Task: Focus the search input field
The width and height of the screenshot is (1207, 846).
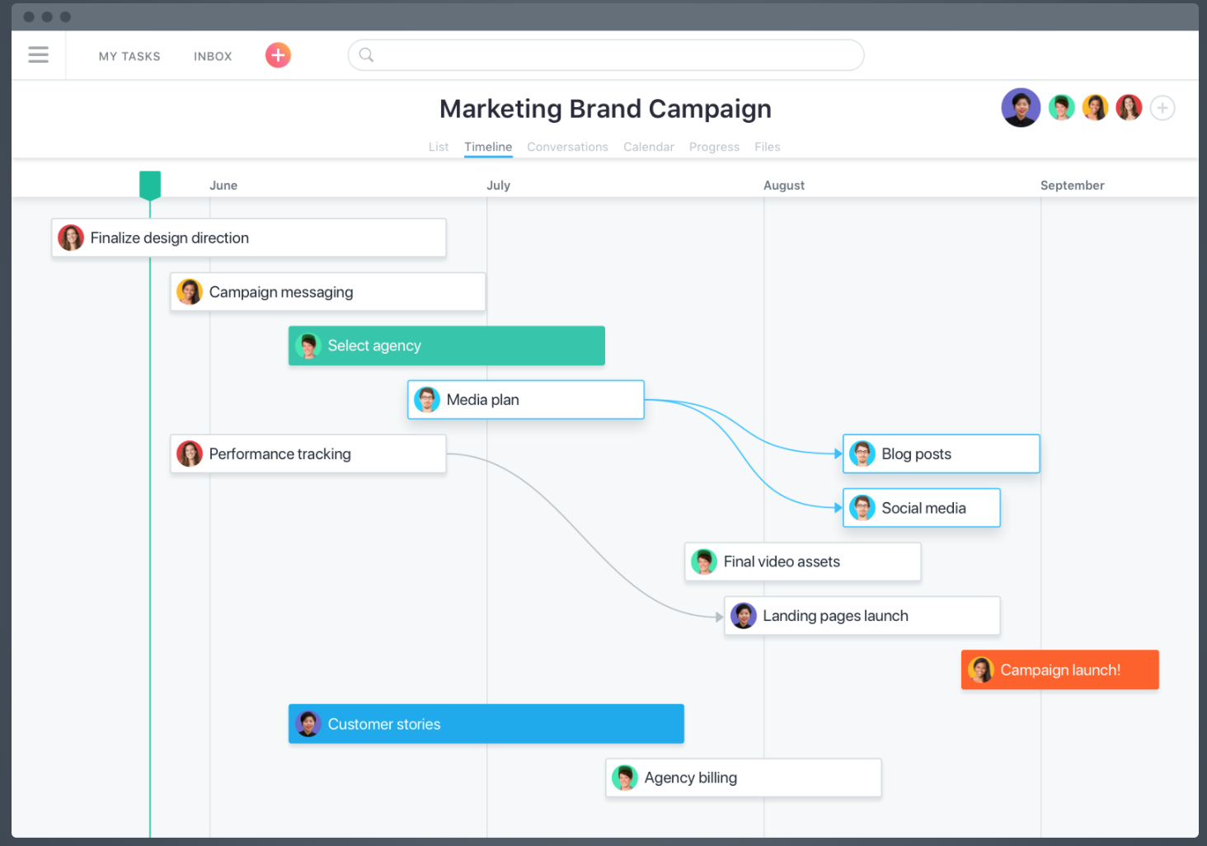Action: click(x=606, y=55)
